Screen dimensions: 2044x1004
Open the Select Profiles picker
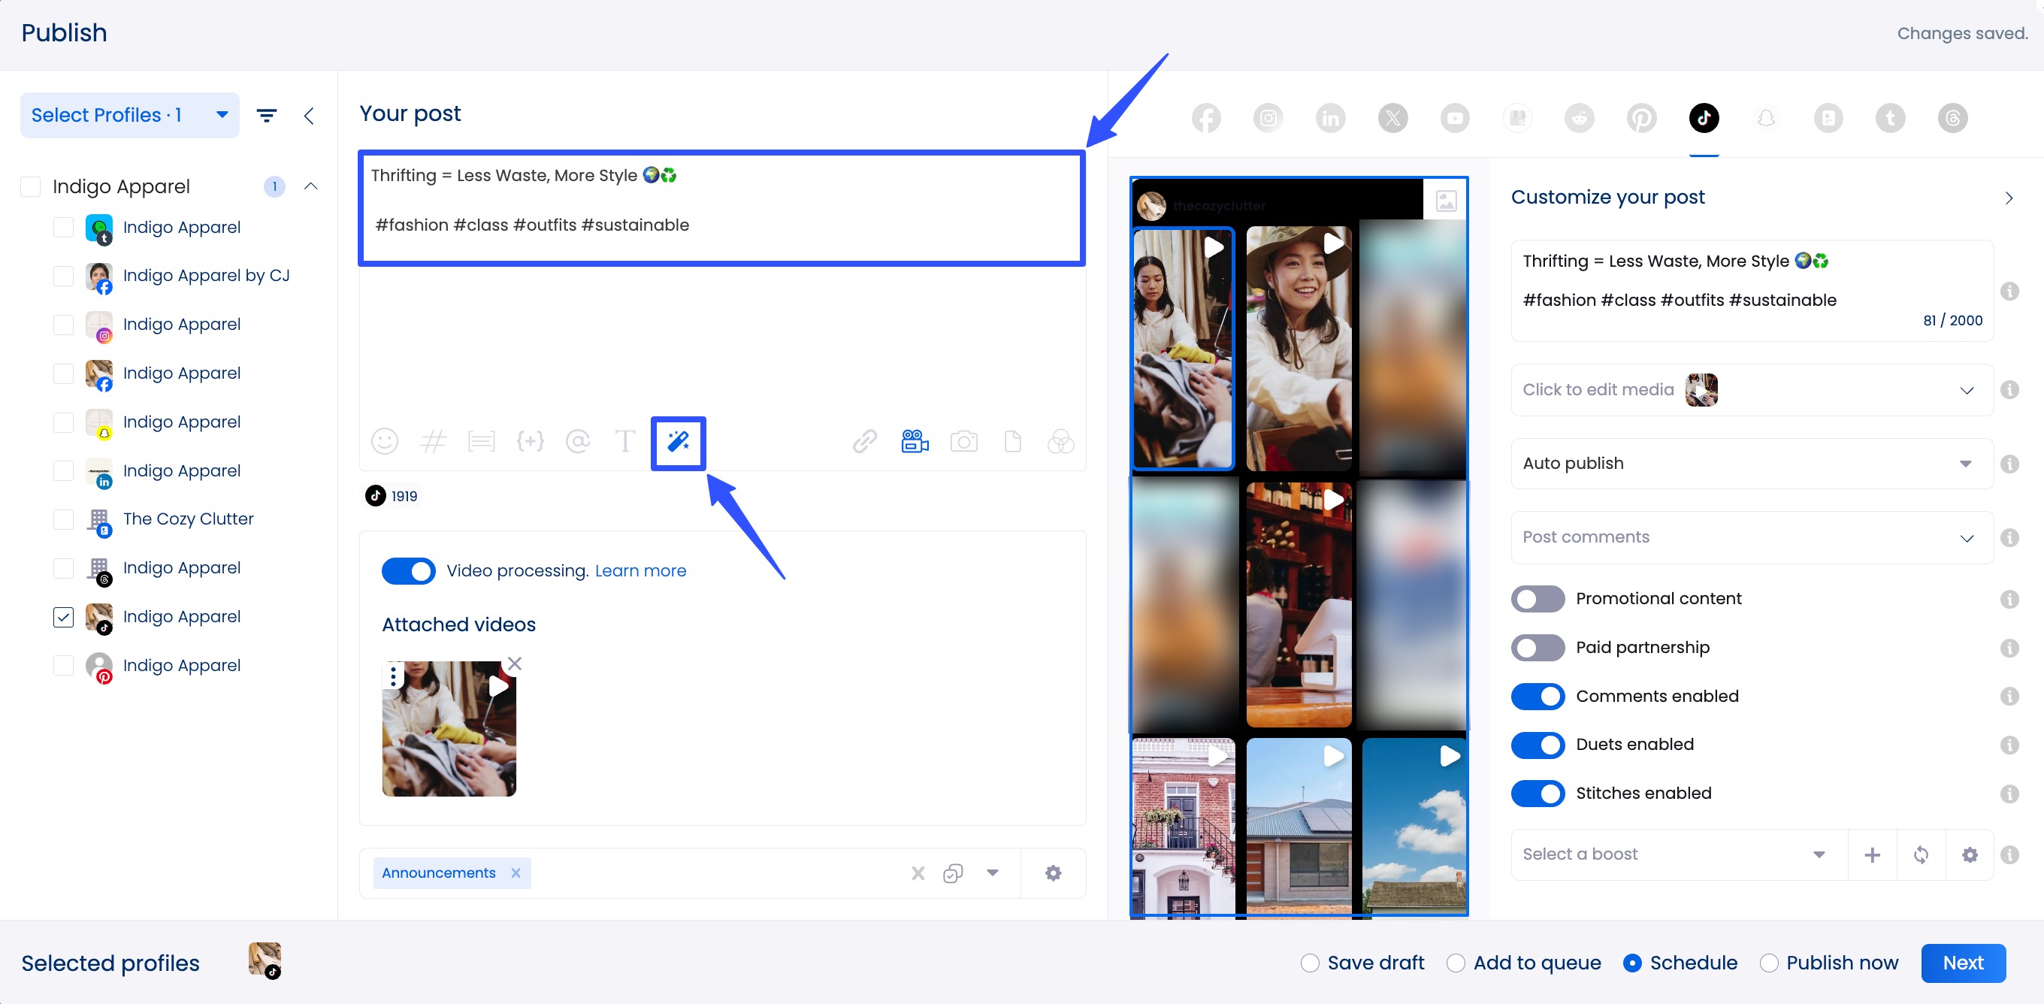pyautogui.click(x=129, y=114)
